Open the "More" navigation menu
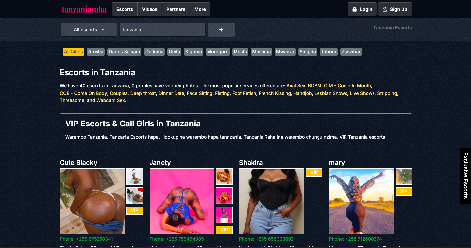471x248 pixels. [x=200, y=9]
